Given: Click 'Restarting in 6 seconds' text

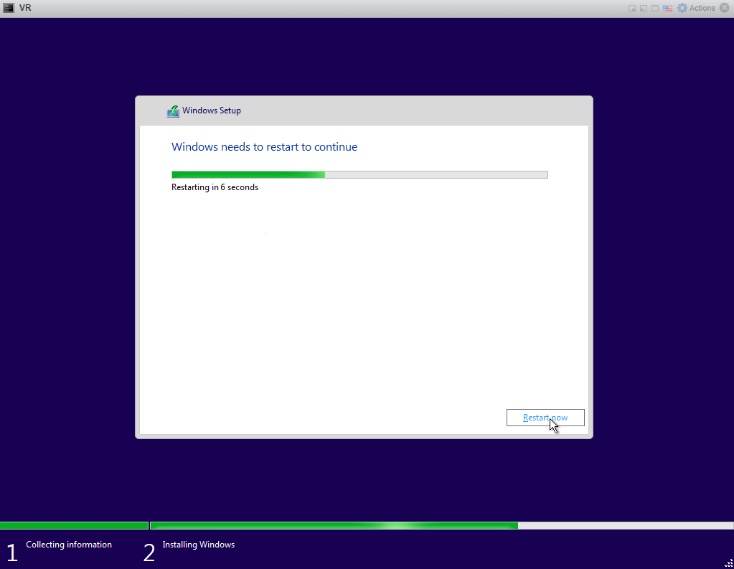Looking at the screenshot, I should 215,187.
